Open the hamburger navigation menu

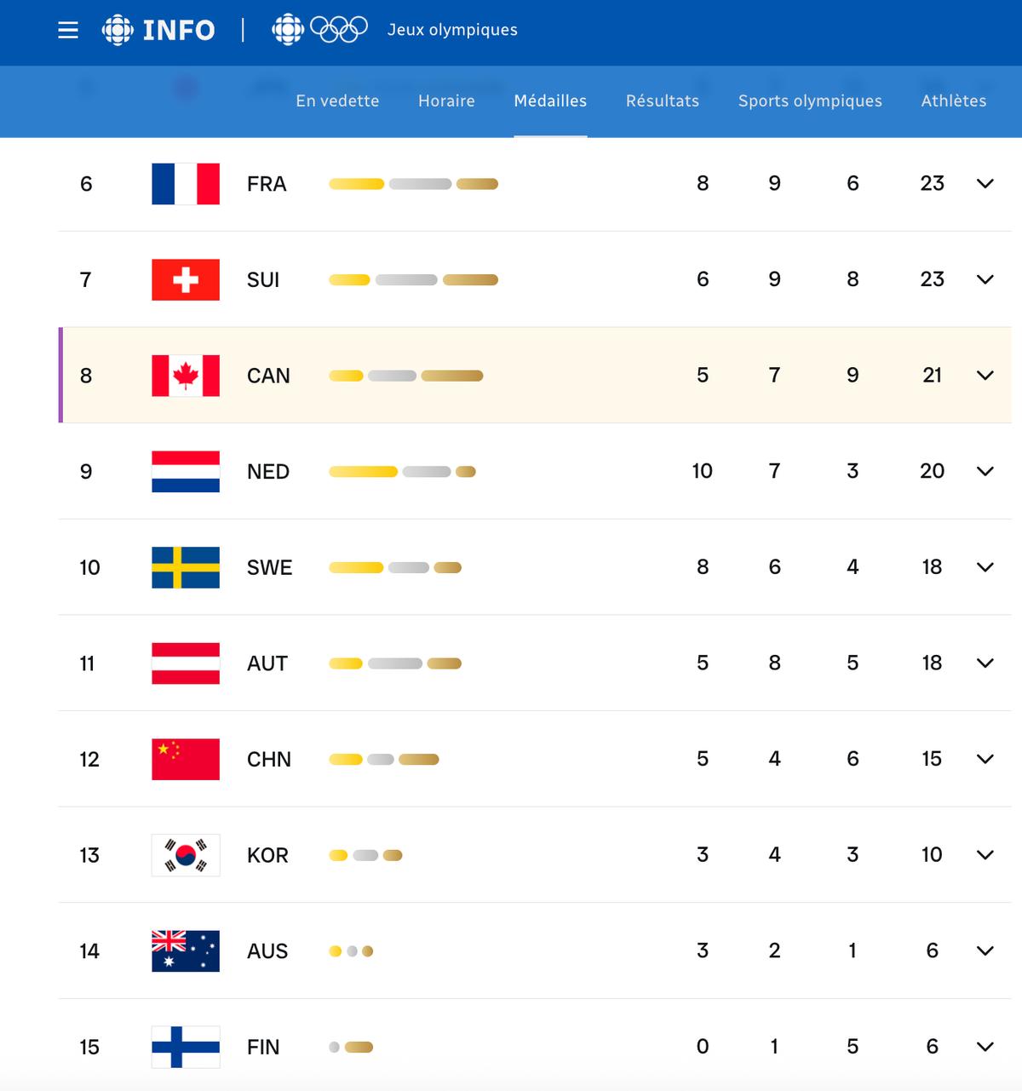point(66,31)
